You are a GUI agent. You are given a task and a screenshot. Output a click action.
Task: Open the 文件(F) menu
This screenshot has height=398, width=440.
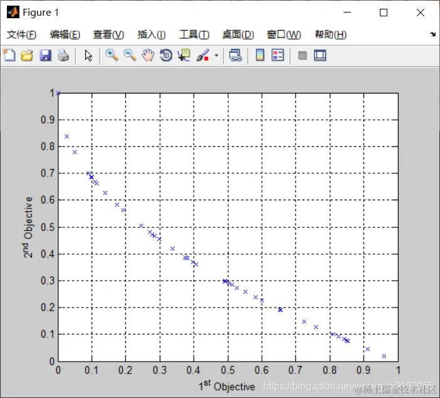pos(21,35)
